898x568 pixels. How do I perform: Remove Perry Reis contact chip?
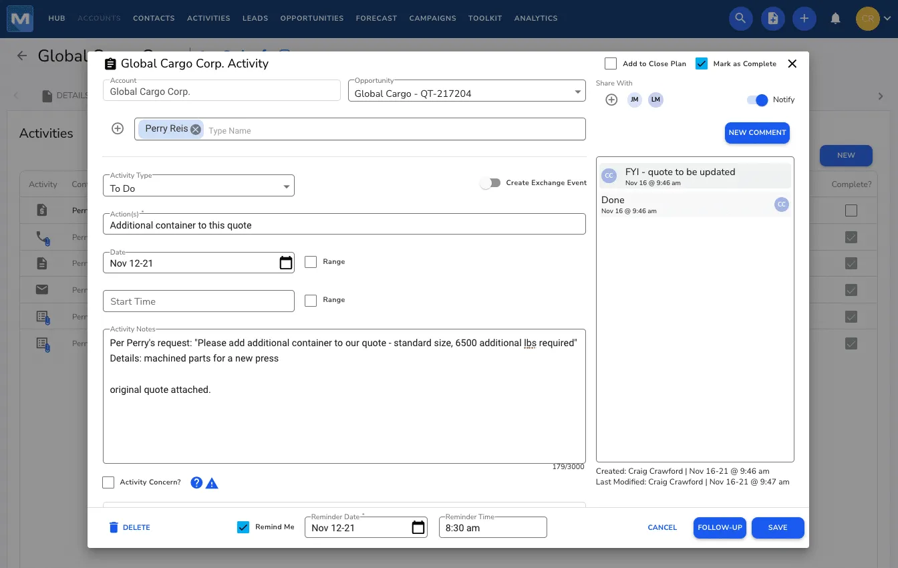click(x=196, y=130)
